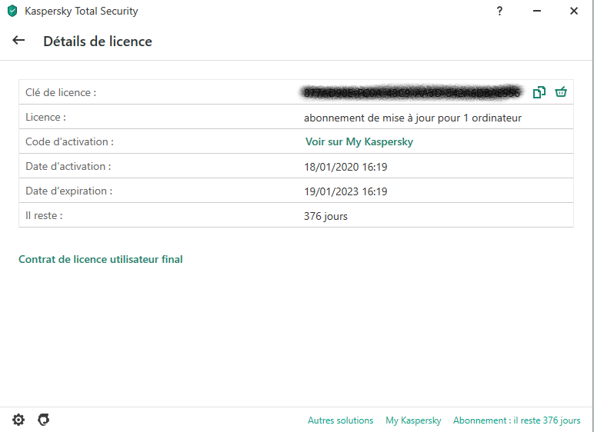Open My Kaspersky in the footer
The image size is (594, 432).
coord(413,420)
